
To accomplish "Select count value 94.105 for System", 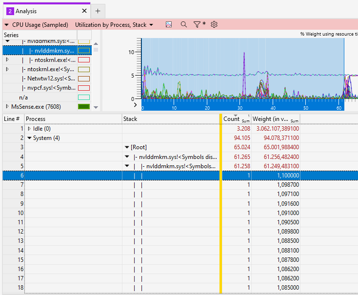I will tap(242, 138).
